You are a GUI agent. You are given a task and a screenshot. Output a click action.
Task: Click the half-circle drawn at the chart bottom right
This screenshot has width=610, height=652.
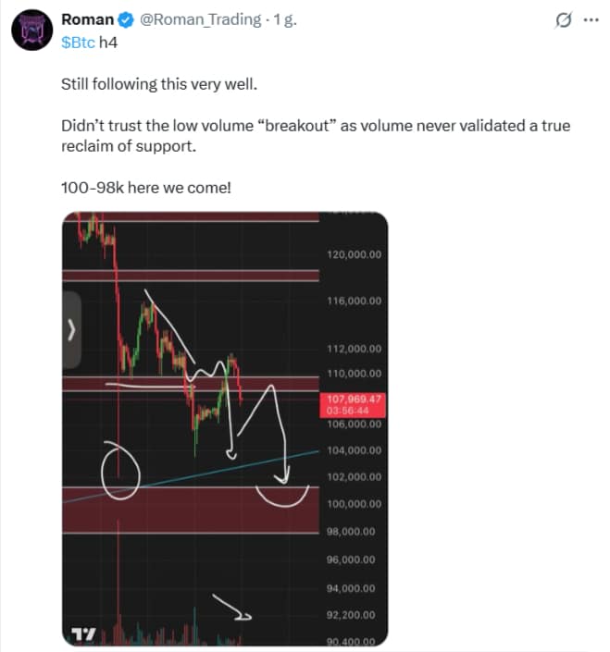coord(281,498)
